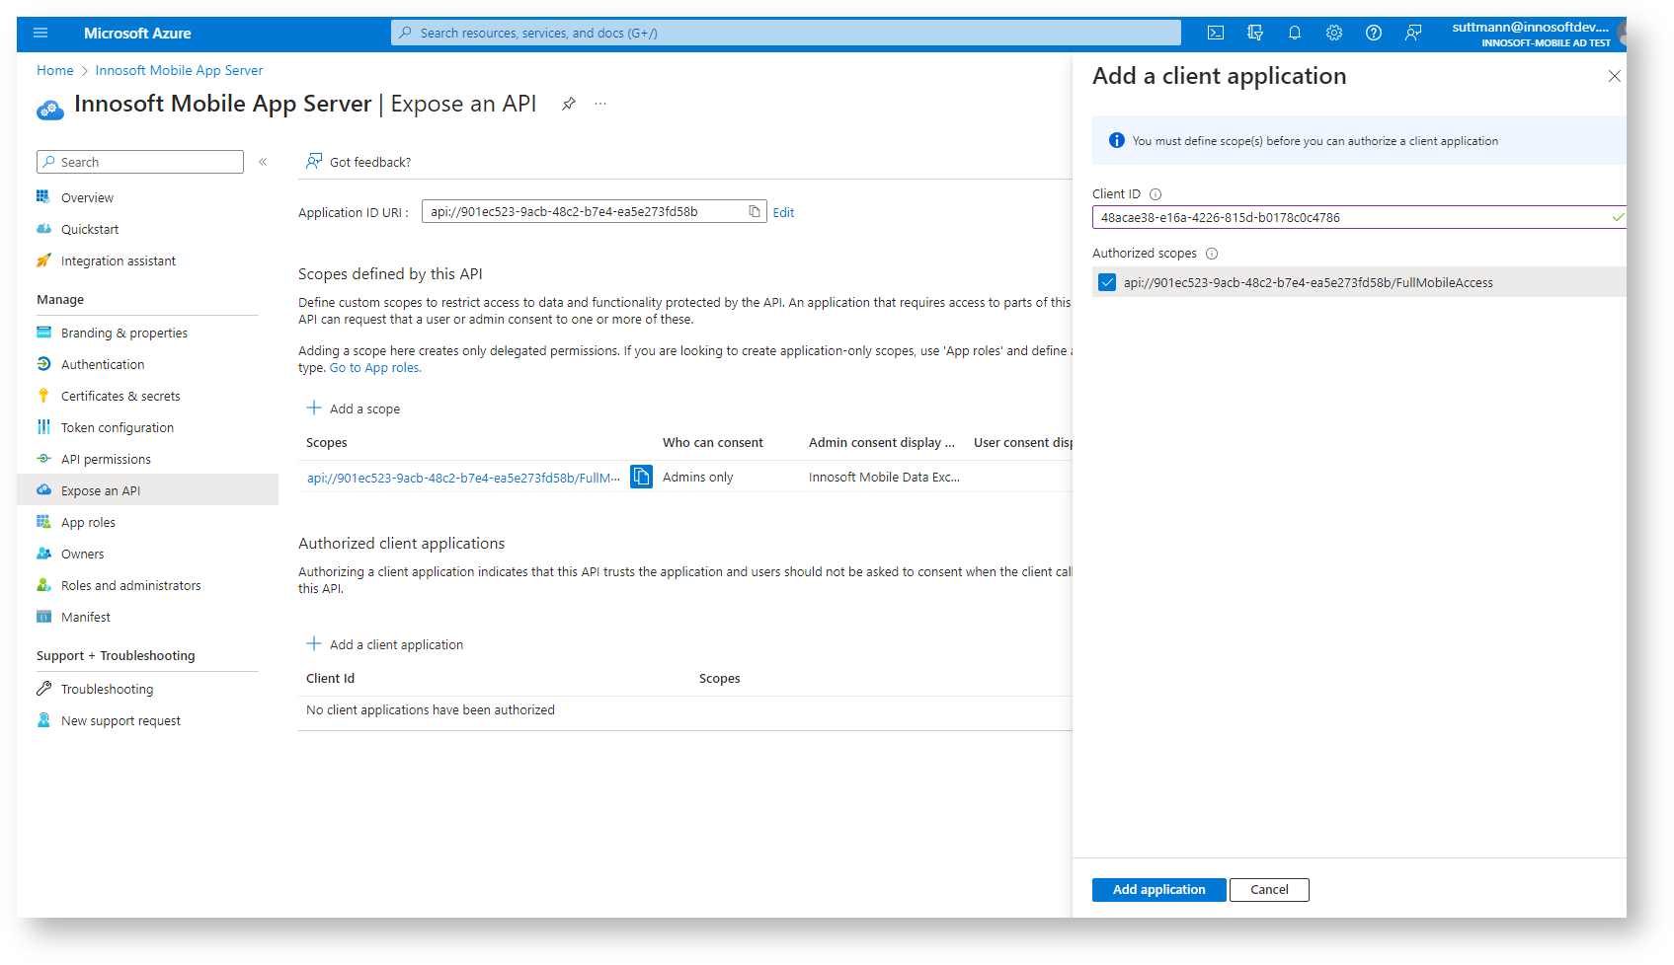Click the Add application button
1674x965 pixels.
(1158, 889)
